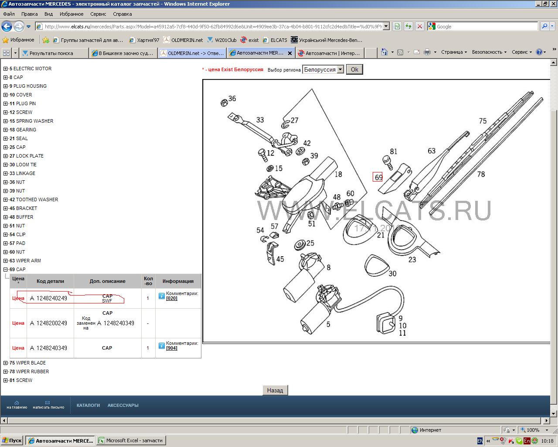Open Microsoft Excel - запчасти taskbar item
Image resolution: width=558 pixels, height=447 pixels.
[131, 440]
